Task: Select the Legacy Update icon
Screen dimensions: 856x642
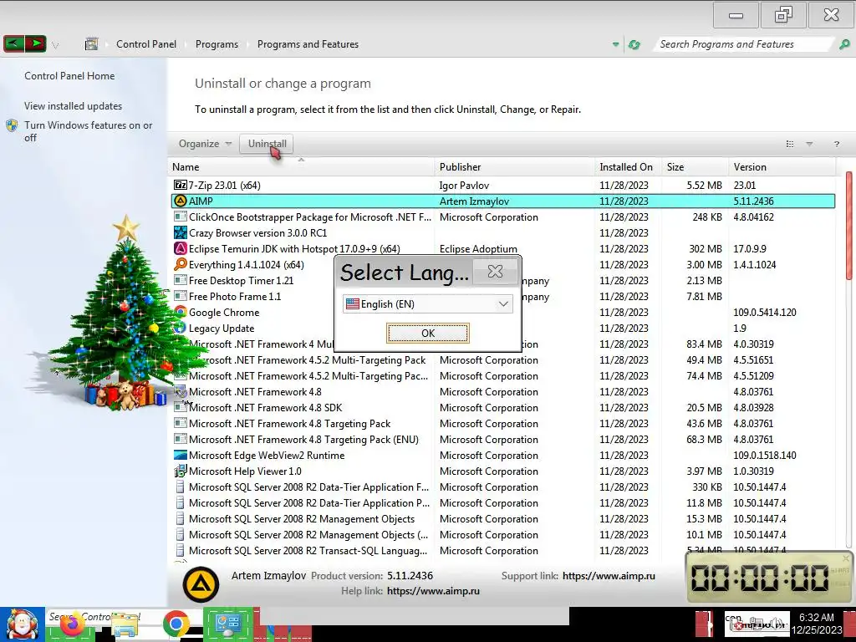Action: (181, 328)
